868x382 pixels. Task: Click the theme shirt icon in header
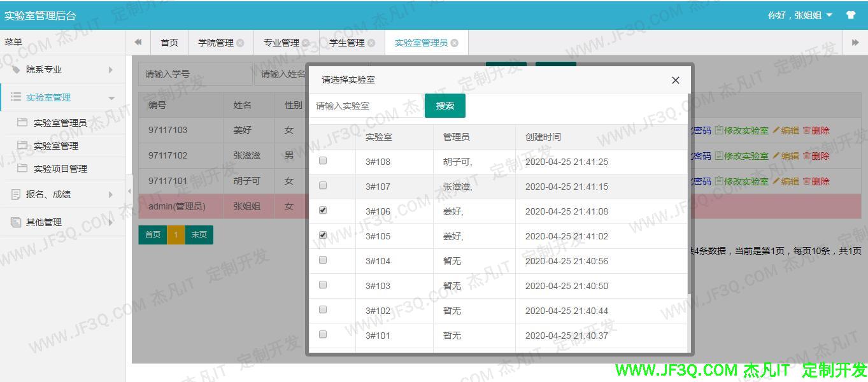click(x=850, y=15)
